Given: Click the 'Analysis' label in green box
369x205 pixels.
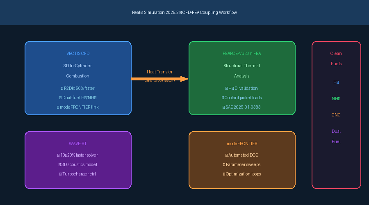Looking at the screenshot, I should click(x=241, y=76).
